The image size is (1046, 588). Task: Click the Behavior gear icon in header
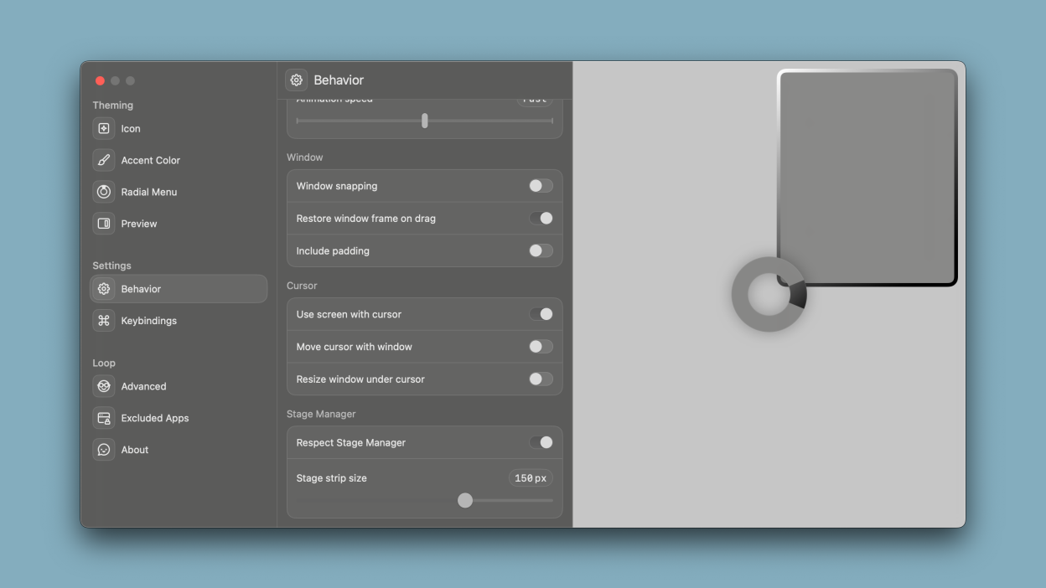pyautogui.click(x=296, y=80)
